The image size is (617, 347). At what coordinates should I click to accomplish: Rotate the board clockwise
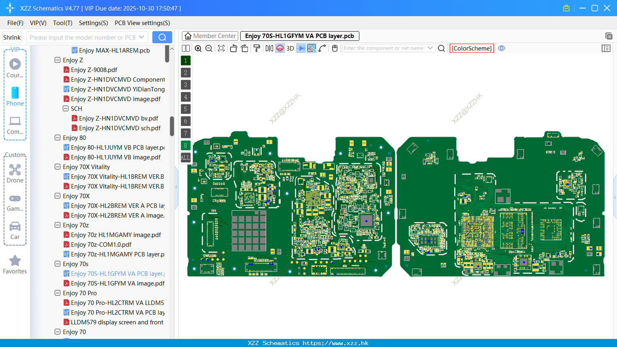[x=244, y=48]
